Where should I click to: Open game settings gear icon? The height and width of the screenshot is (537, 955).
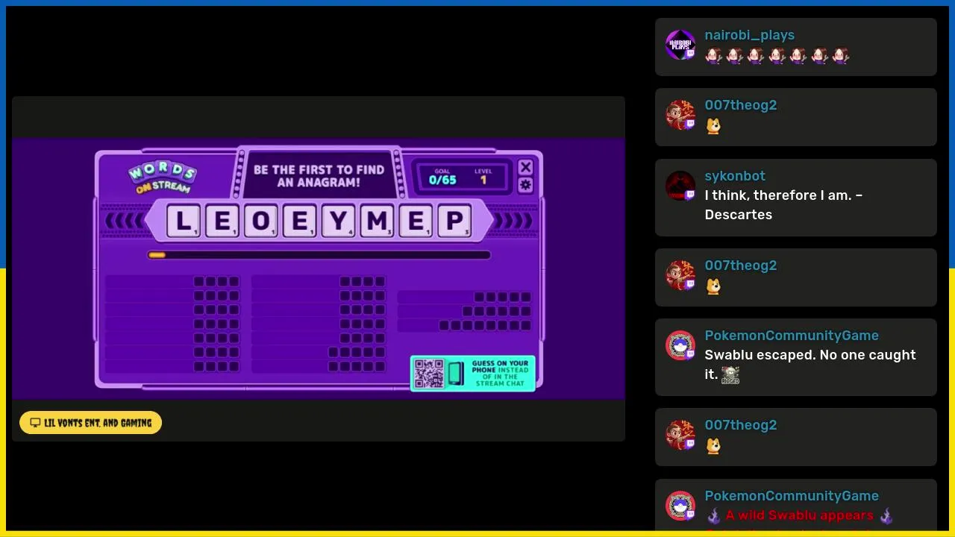tap(525, 185)
